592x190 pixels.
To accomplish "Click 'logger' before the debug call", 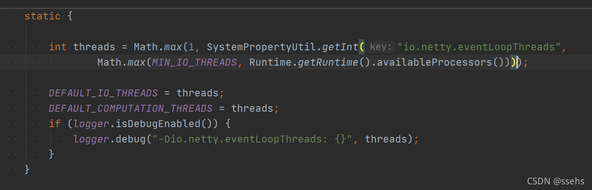I will point(91,139).
